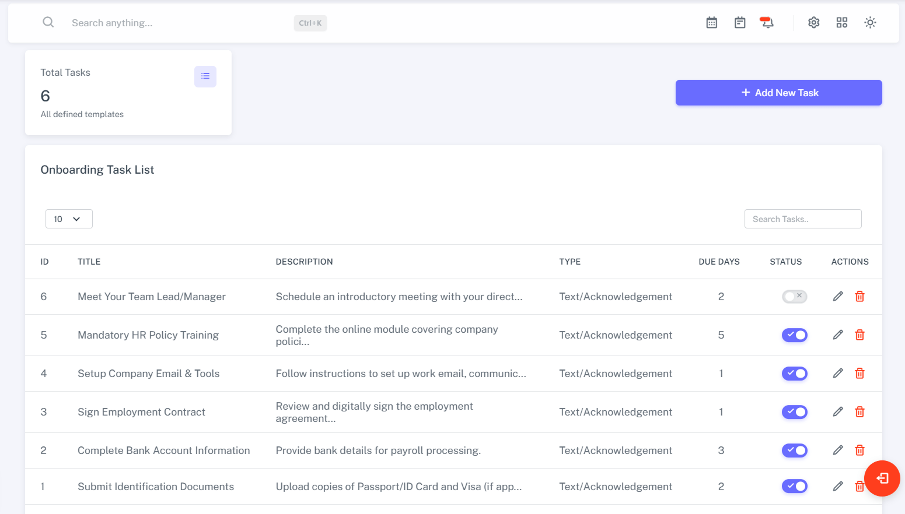Click the Add New Task button

pyautogui.click(x=778, y=93)
